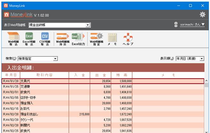Click 残高 column header

[121, 75]
